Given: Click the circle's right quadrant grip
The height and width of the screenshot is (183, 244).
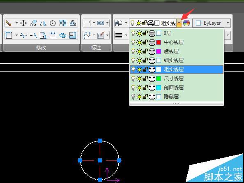Looking at the screenshot, I should [x=119, y=160].
